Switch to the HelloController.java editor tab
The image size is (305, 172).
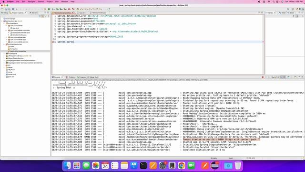99,13
